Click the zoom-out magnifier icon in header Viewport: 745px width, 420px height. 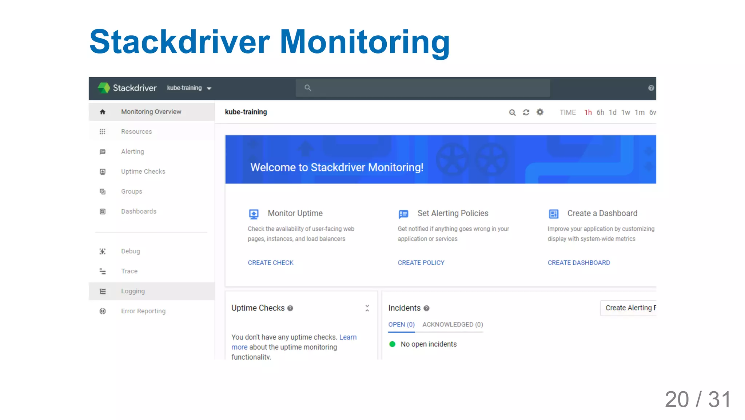click(x=512, y=112)
